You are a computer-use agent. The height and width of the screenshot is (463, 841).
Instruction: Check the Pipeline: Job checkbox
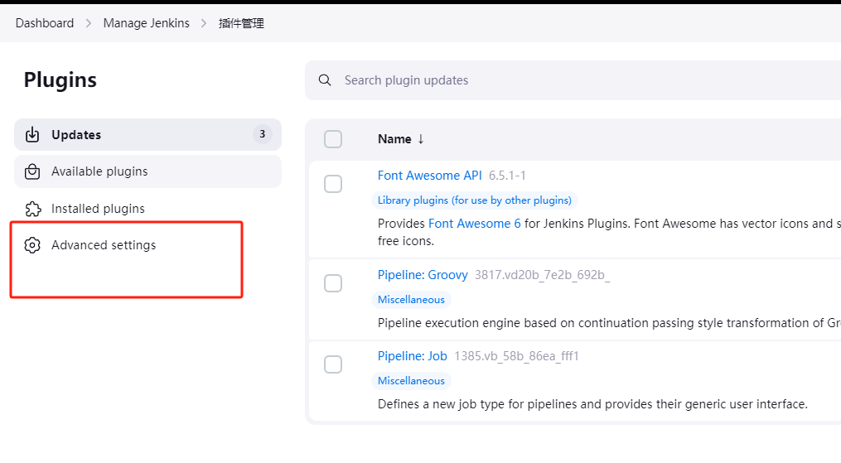[333, 364]
